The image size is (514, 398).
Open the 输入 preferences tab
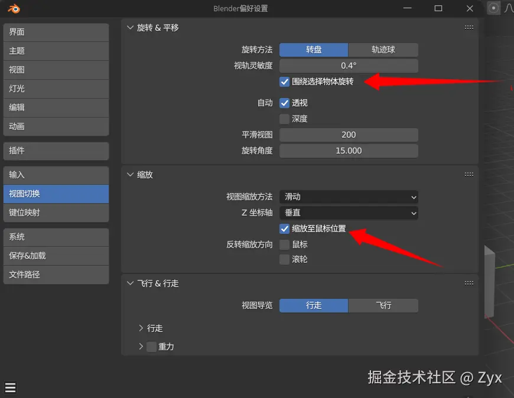pyautogui.click(x=56, y=175)
